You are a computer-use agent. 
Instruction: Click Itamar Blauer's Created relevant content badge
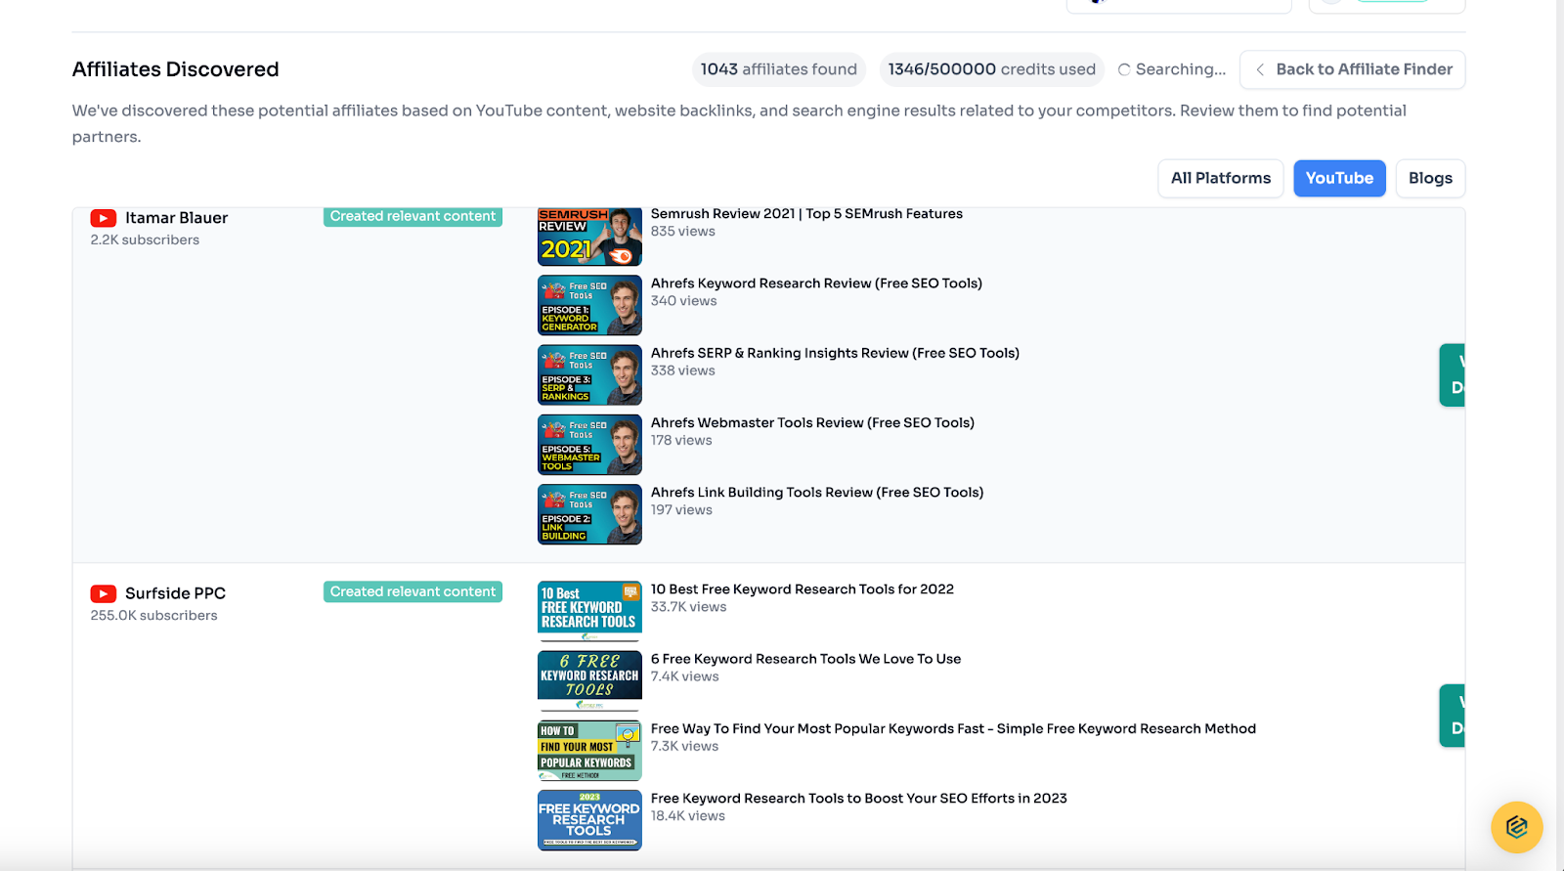[413, 216]
